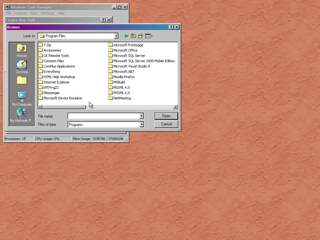Open My Network Places in places bar

[22, 116]
